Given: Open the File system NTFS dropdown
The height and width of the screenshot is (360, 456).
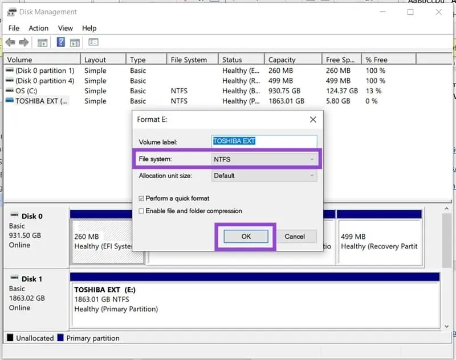Looking at the screenshot, I should pyautogui.click(x=264, y=159).
